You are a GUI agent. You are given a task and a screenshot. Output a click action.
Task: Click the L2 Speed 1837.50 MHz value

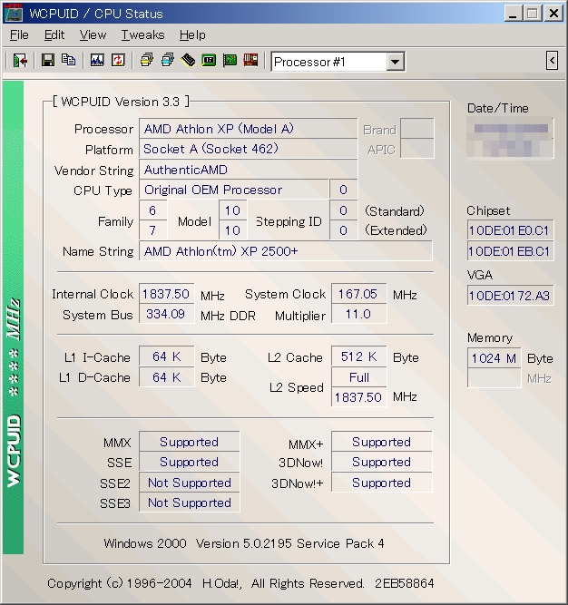[358, 397]
